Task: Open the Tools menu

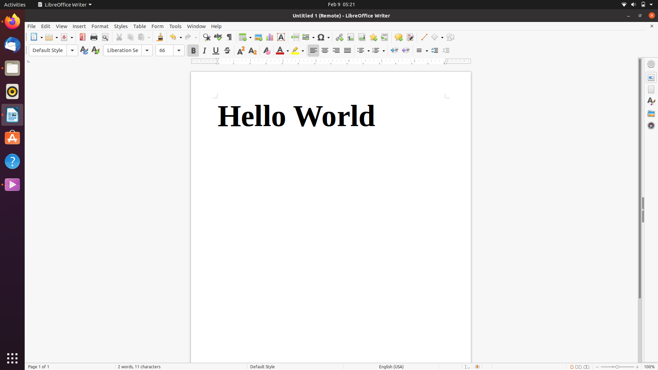Action: [x=175, y=26]
